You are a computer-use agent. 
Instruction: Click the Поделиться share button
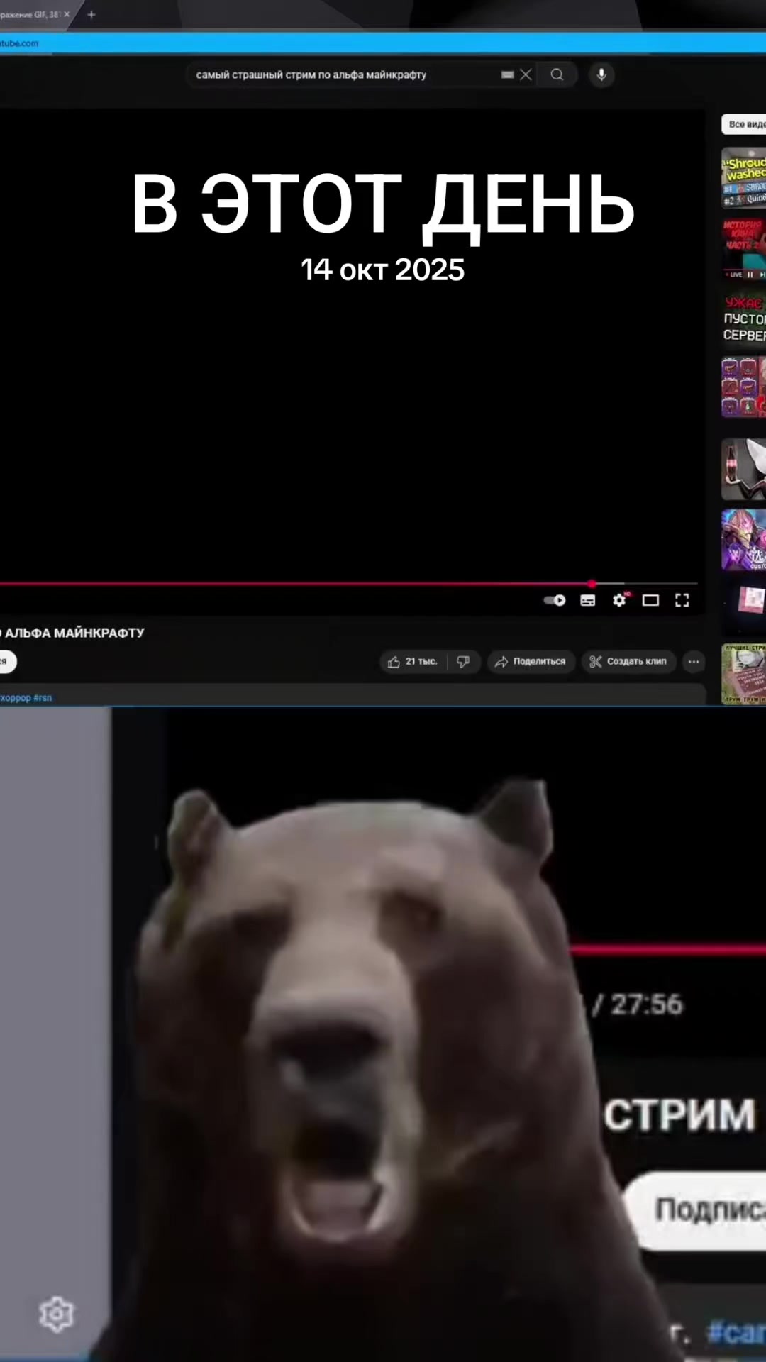point(531,661)
